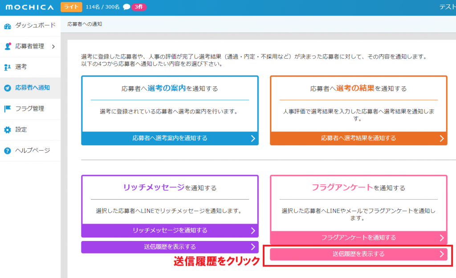The image size is (456, 278).
Task: Click arrow on orange 選考結果 button
Action: pyautogui.click(x=441, y=139)
